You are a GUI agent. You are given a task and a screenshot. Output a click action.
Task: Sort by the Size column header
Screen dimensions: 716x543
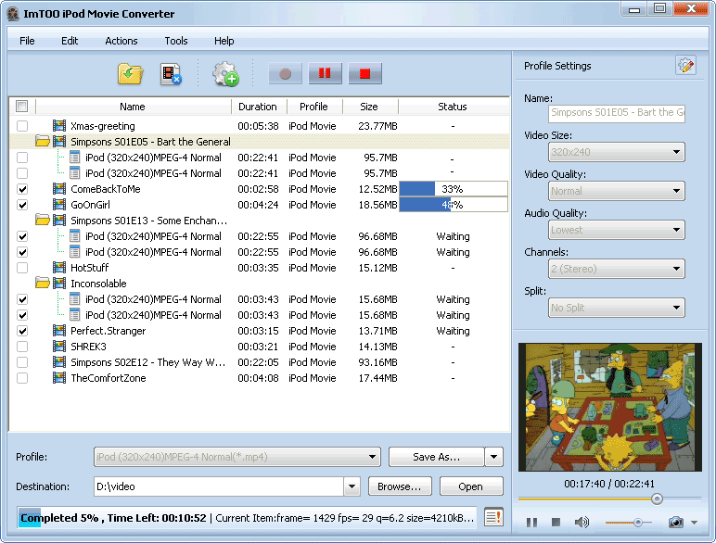pos(369,107)
